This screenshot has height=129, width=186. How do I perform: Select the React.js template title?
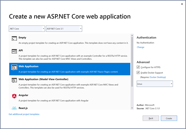(x=23, y=108)
